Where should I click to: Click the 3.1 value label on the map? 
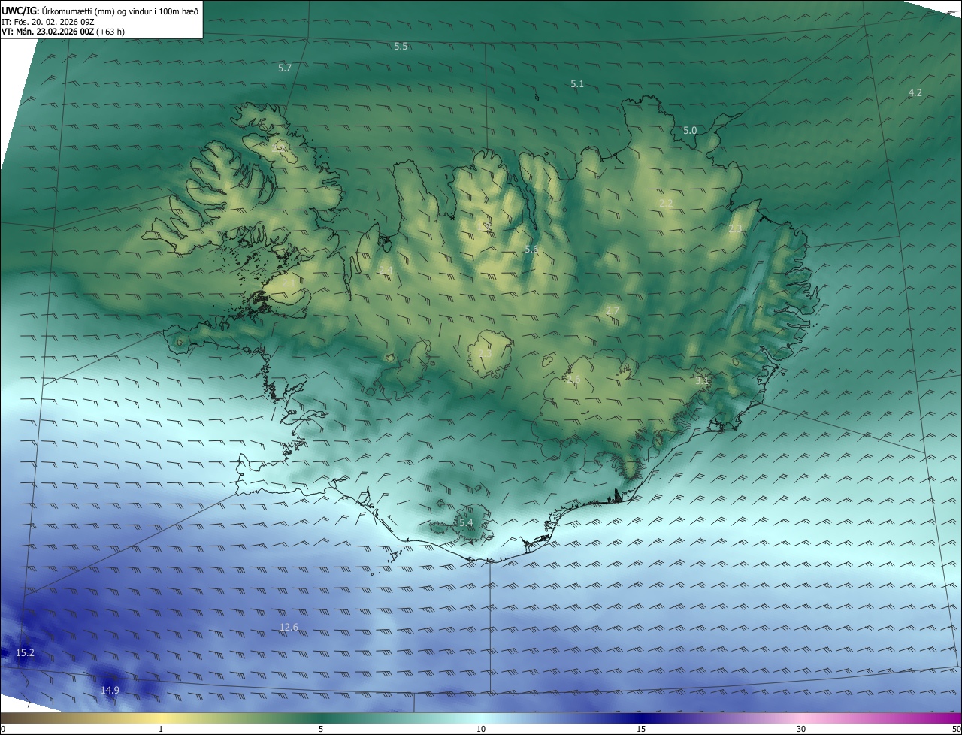point(702,381)
